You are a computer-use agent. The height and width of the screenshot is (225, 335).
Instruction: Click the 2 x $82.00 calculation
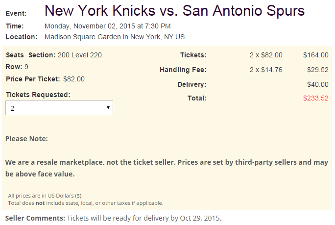pos(266,55)
